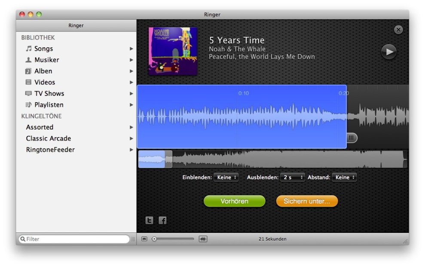Viewport: 425px width, 267px height.
Task: Select Alben in the Bibliothek list
Action: [76, 71]
